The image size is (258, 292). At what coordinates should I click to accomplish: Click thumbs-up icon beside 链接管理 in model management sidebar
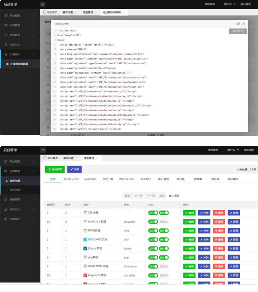coord(6,199)
